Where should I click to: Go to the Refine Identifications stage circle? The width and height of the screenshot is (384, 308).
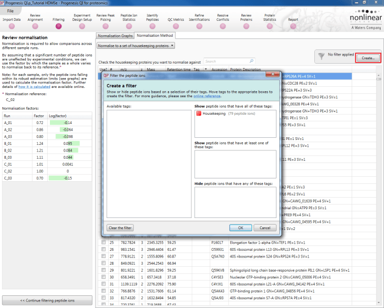[x=199, y=26]
